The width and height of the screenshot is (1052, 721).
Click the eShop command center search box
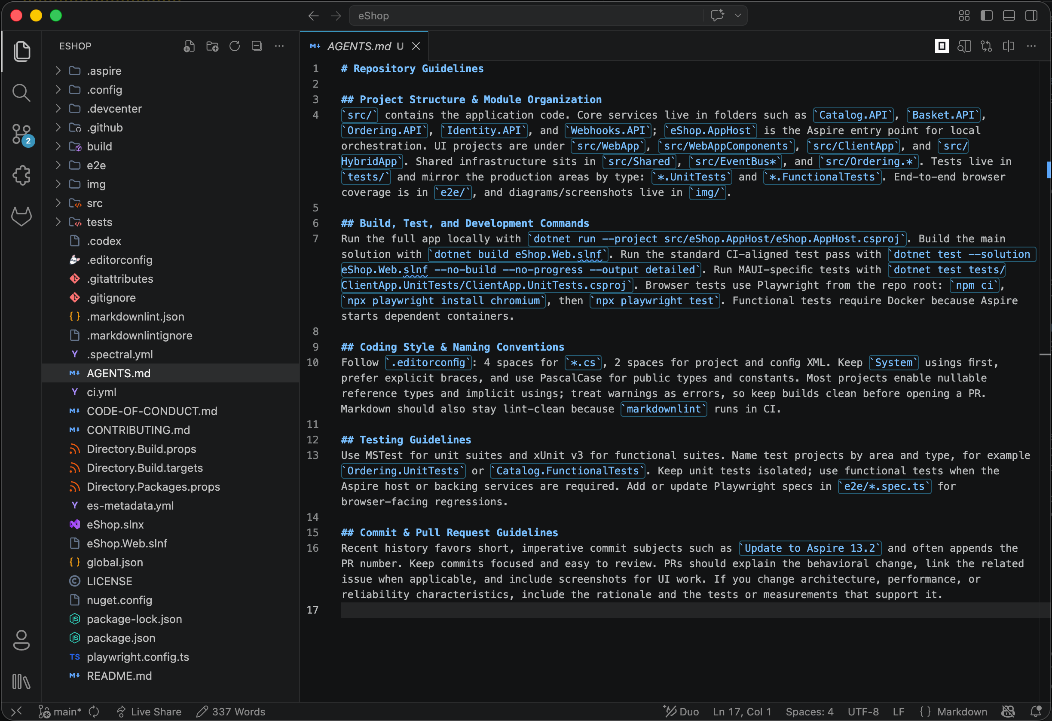point(525,16)
